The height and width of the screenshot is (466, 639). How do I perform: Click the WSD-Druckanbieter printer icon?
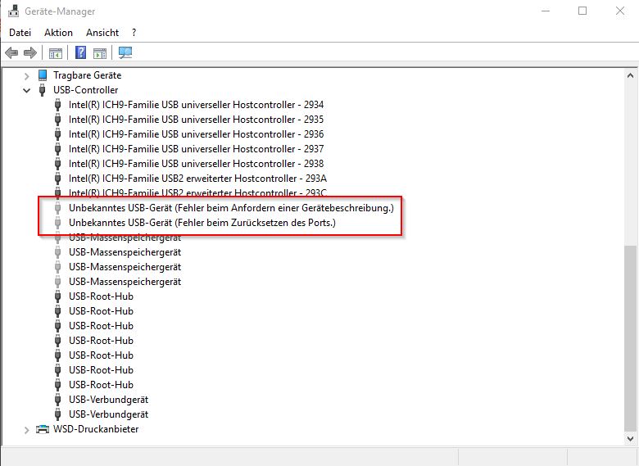pyautogui.click(x=43, y=429)
